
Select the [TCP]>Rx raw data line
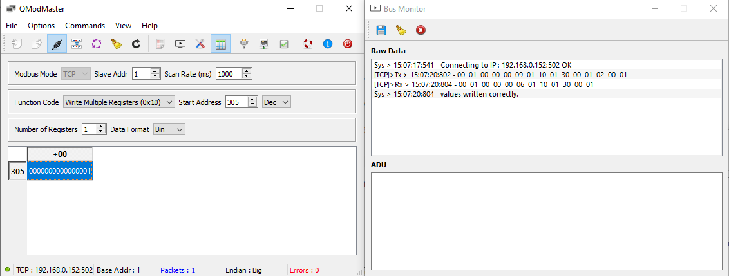pos(546,84)
